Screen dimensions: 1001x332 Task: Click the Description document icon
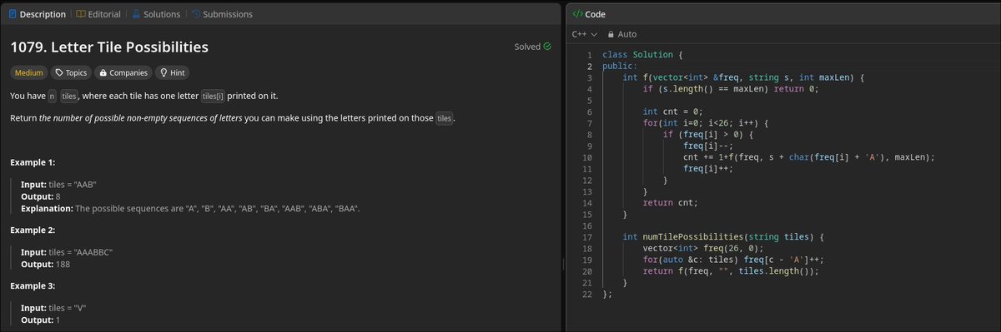[13, 14]
